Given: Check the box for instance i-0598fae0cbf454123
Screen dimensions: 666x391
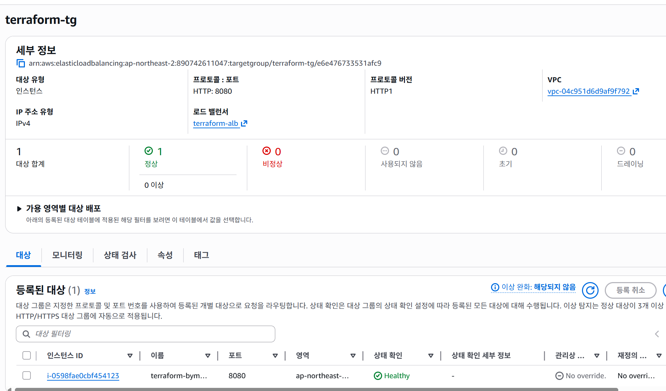Looking at the screenshot, I should click(x=27, y=375).
